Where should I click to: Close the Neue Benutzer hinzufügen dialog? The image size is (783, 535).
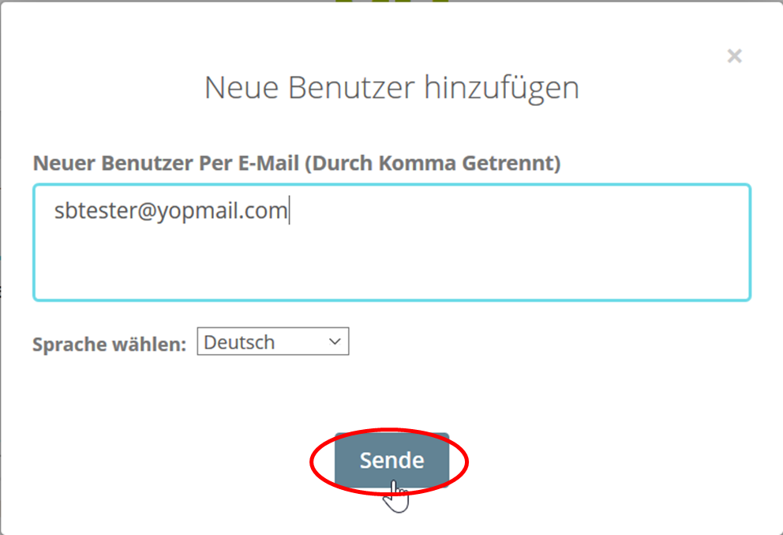click(x=734, y=56)
